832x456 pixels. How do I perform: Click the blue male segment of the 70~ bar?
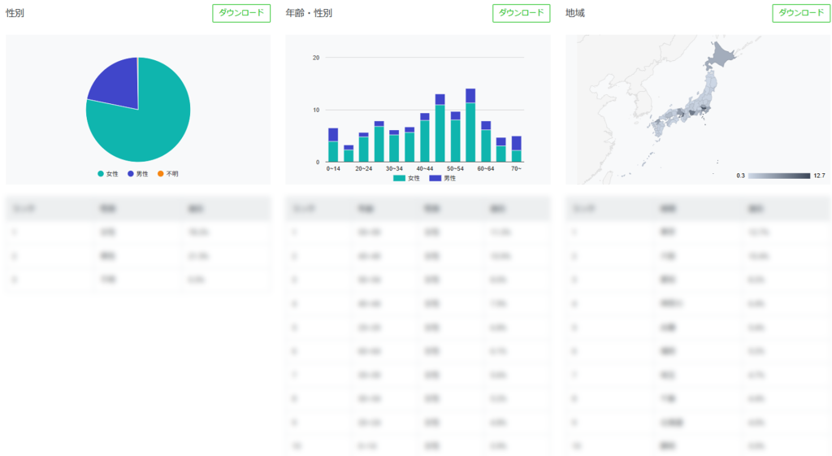[x=517, y=143]
